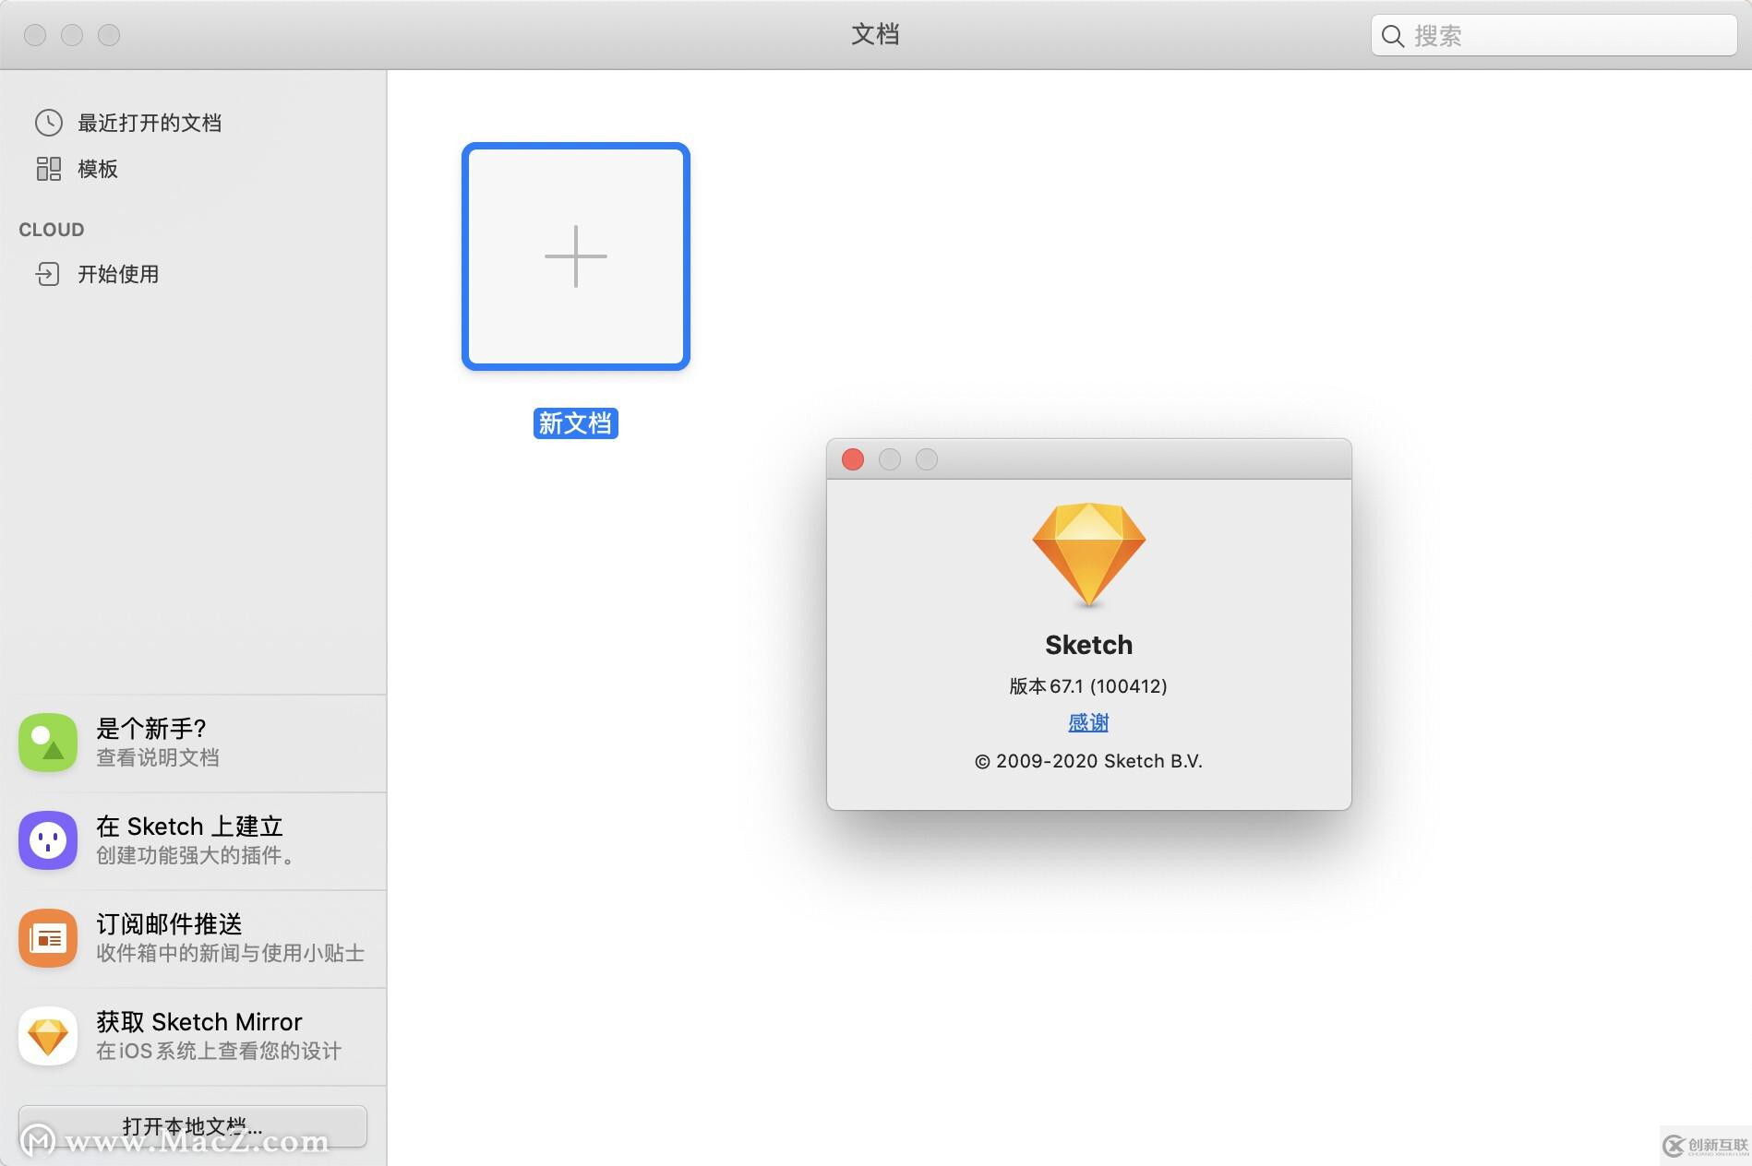Click the 开始使用 cloud icon
Screen dimensions: 1752x1166
click(x=48, y=273)
